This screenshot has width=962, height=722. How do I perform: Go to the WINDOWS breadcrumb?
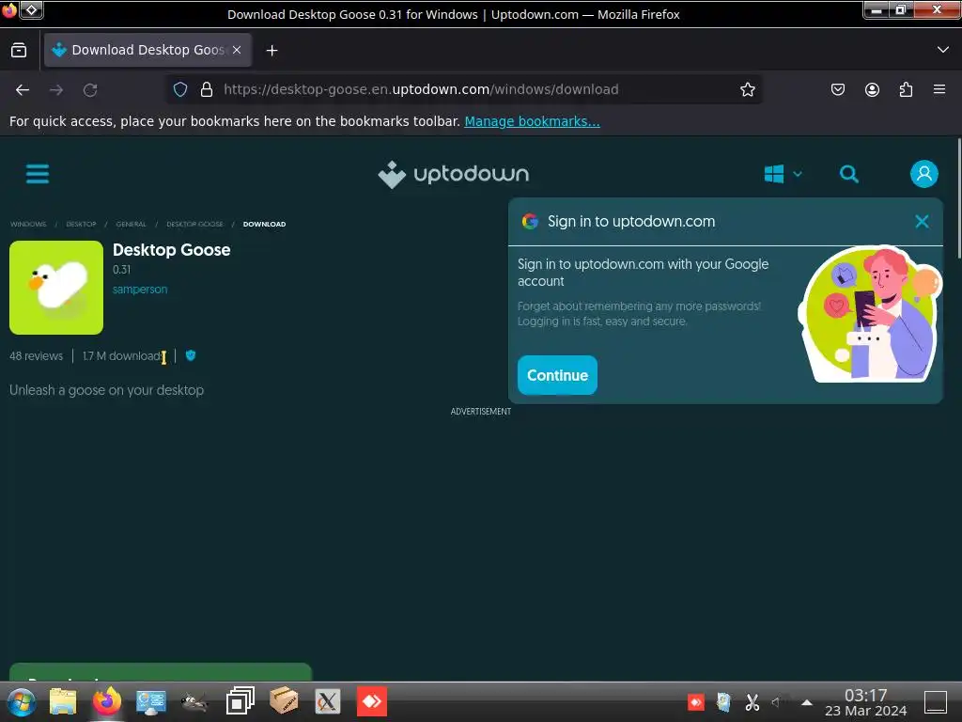coord(28,224)
